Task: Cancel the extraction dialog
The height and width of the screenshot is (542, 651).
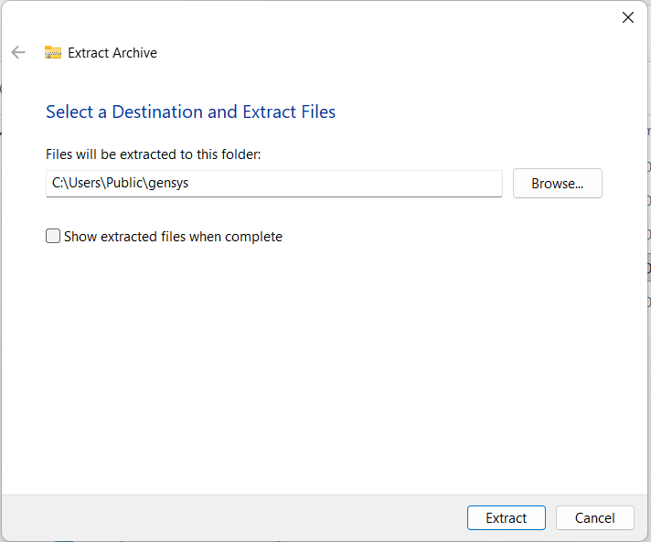Action: pyautogui.click(x=594, y=518)
